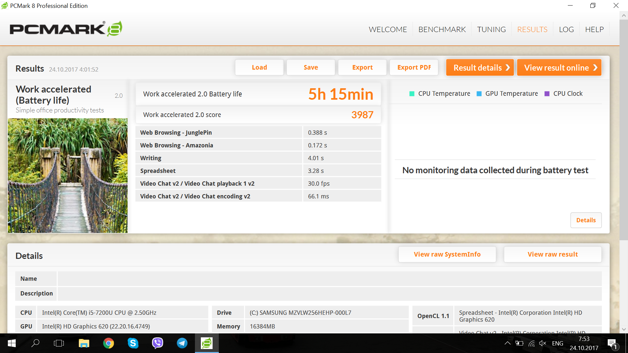Open the Tuning tab

491,29
